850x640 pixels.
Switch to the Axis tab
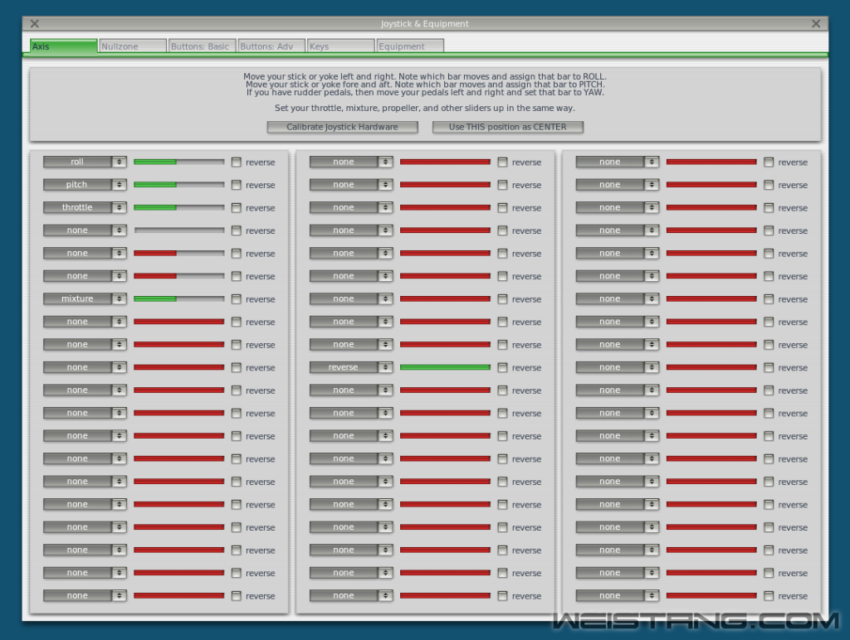[x=64, y=46]
